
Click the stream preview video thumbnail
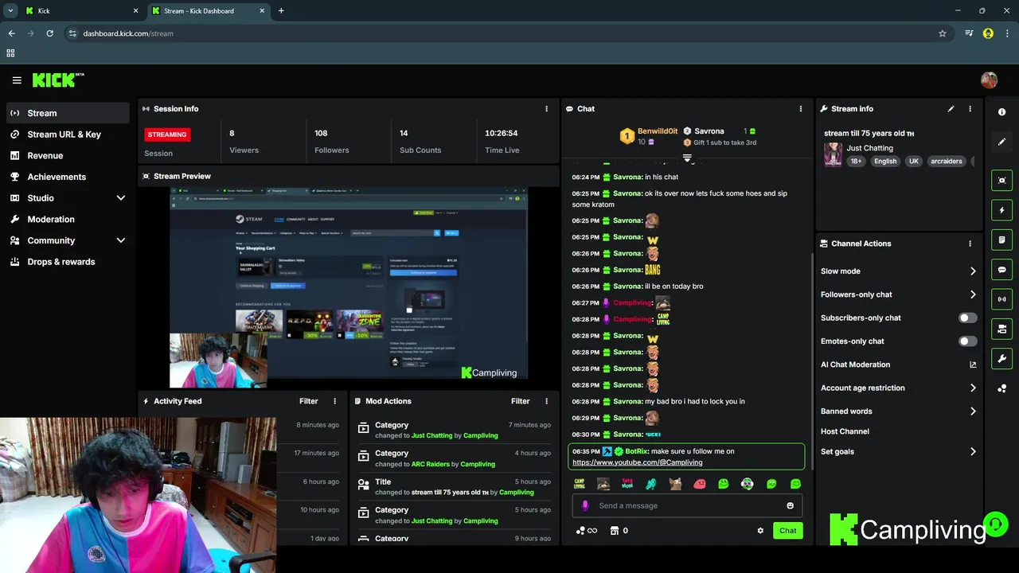pyautogui.click(x=349, y=286)
